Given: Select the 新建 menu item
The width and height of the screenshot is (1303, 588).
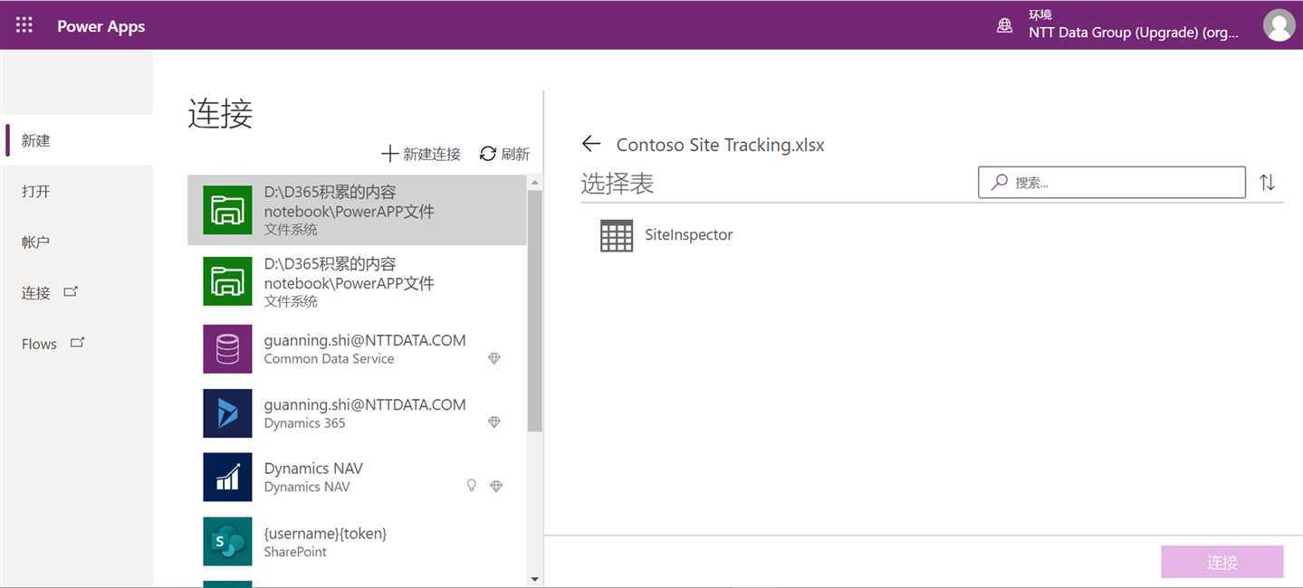Looking at the screenshot, I should 79,140.
